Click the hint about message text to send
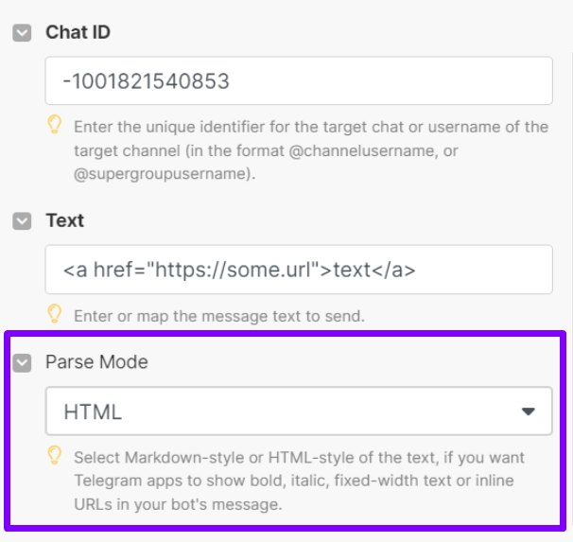 219,316
